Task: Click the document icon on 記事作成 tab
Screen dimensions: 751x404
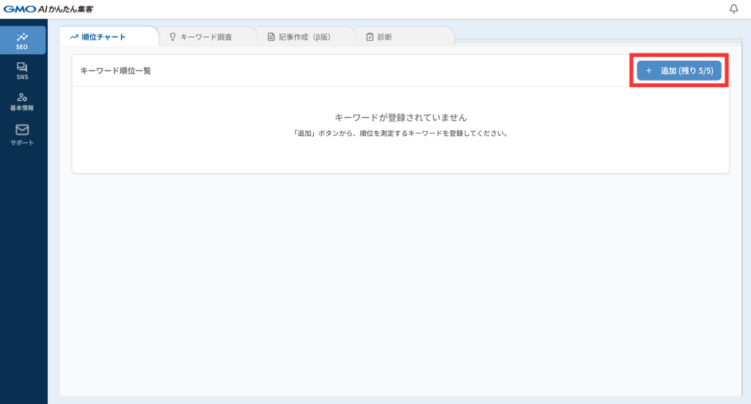Action: [x=271, y=37]
